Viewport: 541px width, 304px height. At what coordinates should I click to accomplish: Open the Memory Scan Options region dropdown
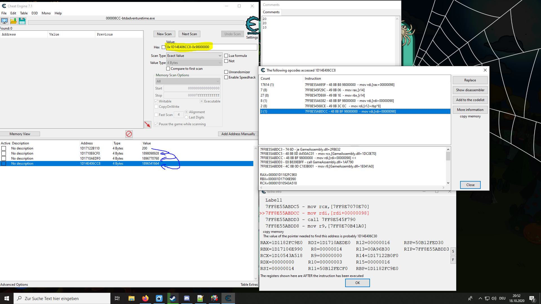(x=188, y=81)
